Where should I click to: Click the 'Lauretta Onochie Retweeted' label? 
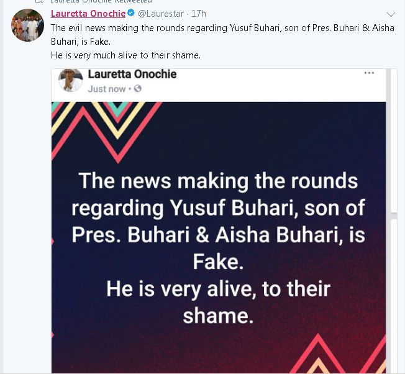tap(101, 2)
